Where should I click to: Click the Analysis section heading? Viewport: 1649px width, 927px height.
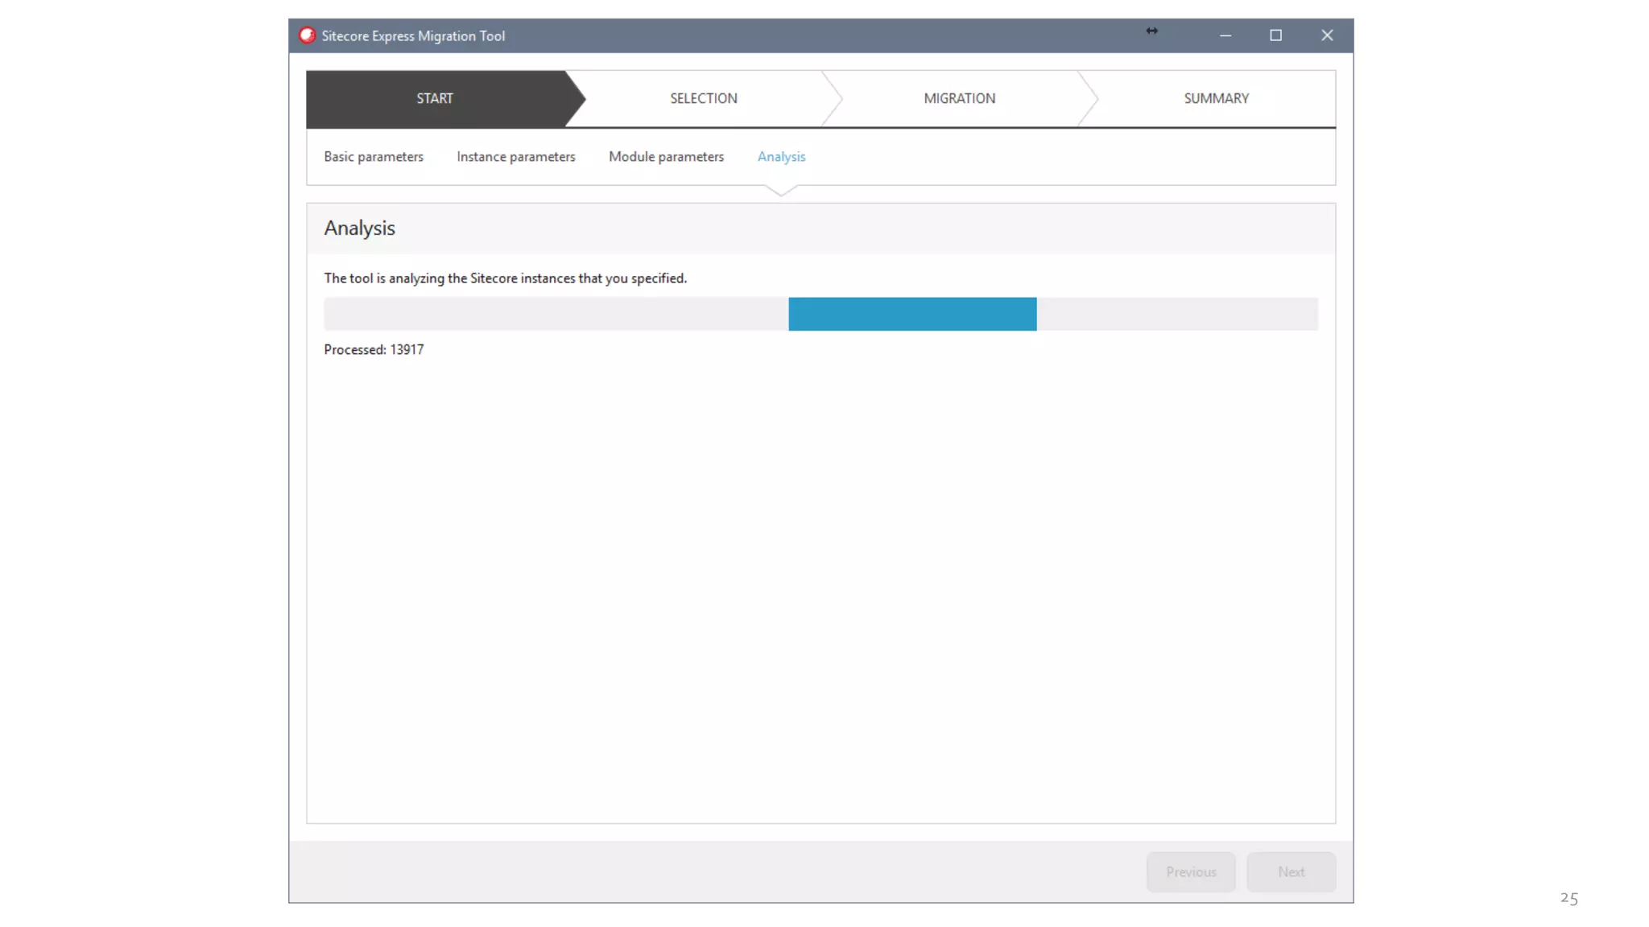(x=359, y=229)
